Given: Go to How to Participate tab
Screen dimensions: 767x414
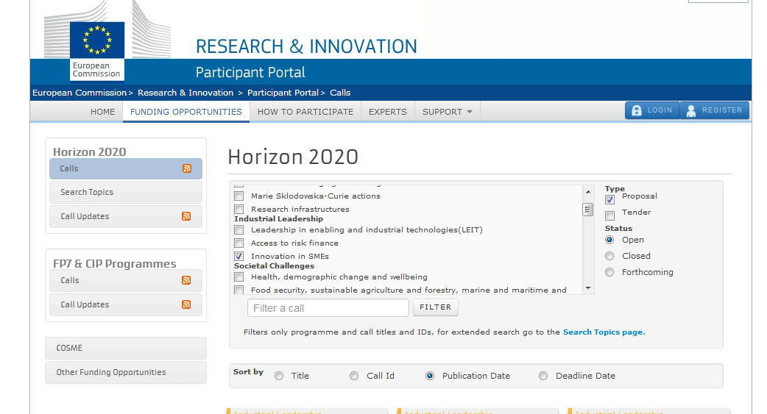Looking at the screenshot, I should [305, 112].
